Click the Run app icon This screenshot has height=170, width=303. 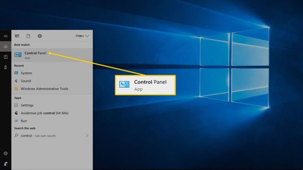tap(16, 121)
